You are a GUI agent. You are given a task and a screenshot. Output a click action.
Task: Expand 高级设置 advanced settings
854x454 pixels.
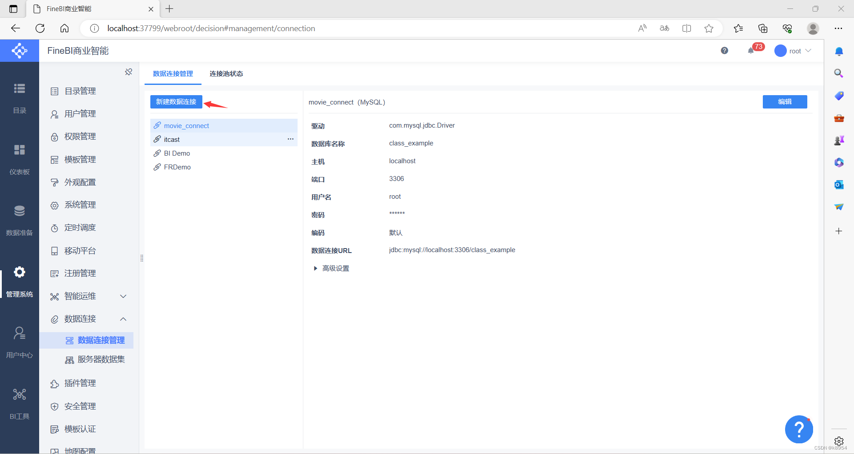pyautogui.click(x=331, y=269)
